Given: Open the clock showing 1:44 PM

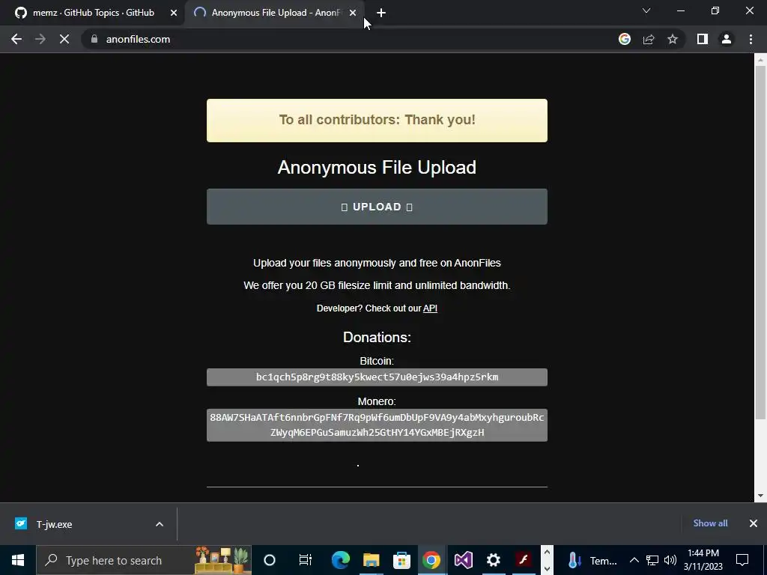Looking at the screenshot, I should [703, 560].
